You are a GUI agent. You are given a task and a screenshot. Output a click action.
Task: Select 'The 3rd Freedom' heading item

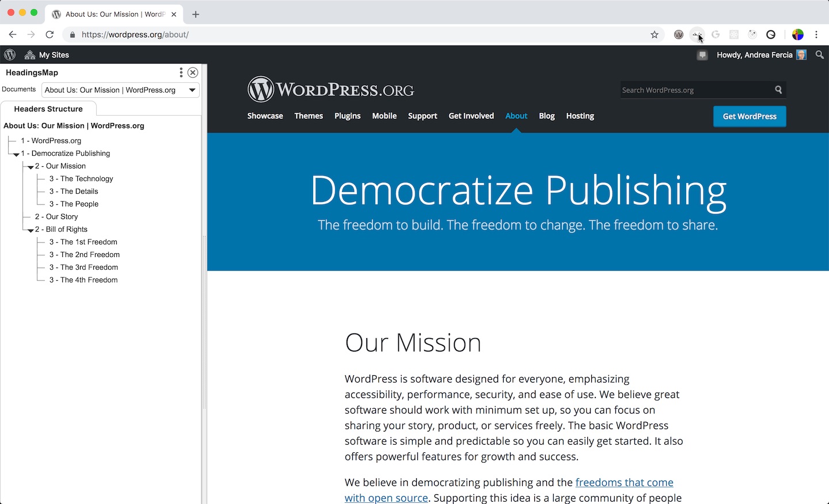[83, 267]
